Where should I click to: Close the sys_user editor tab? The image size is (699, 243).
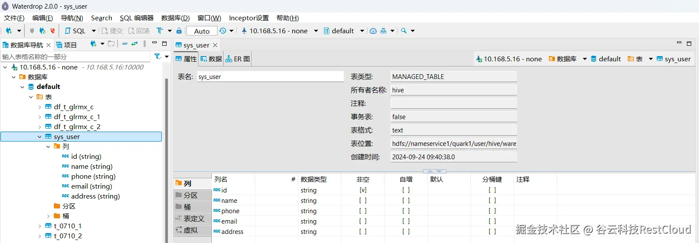pos(215,45)
